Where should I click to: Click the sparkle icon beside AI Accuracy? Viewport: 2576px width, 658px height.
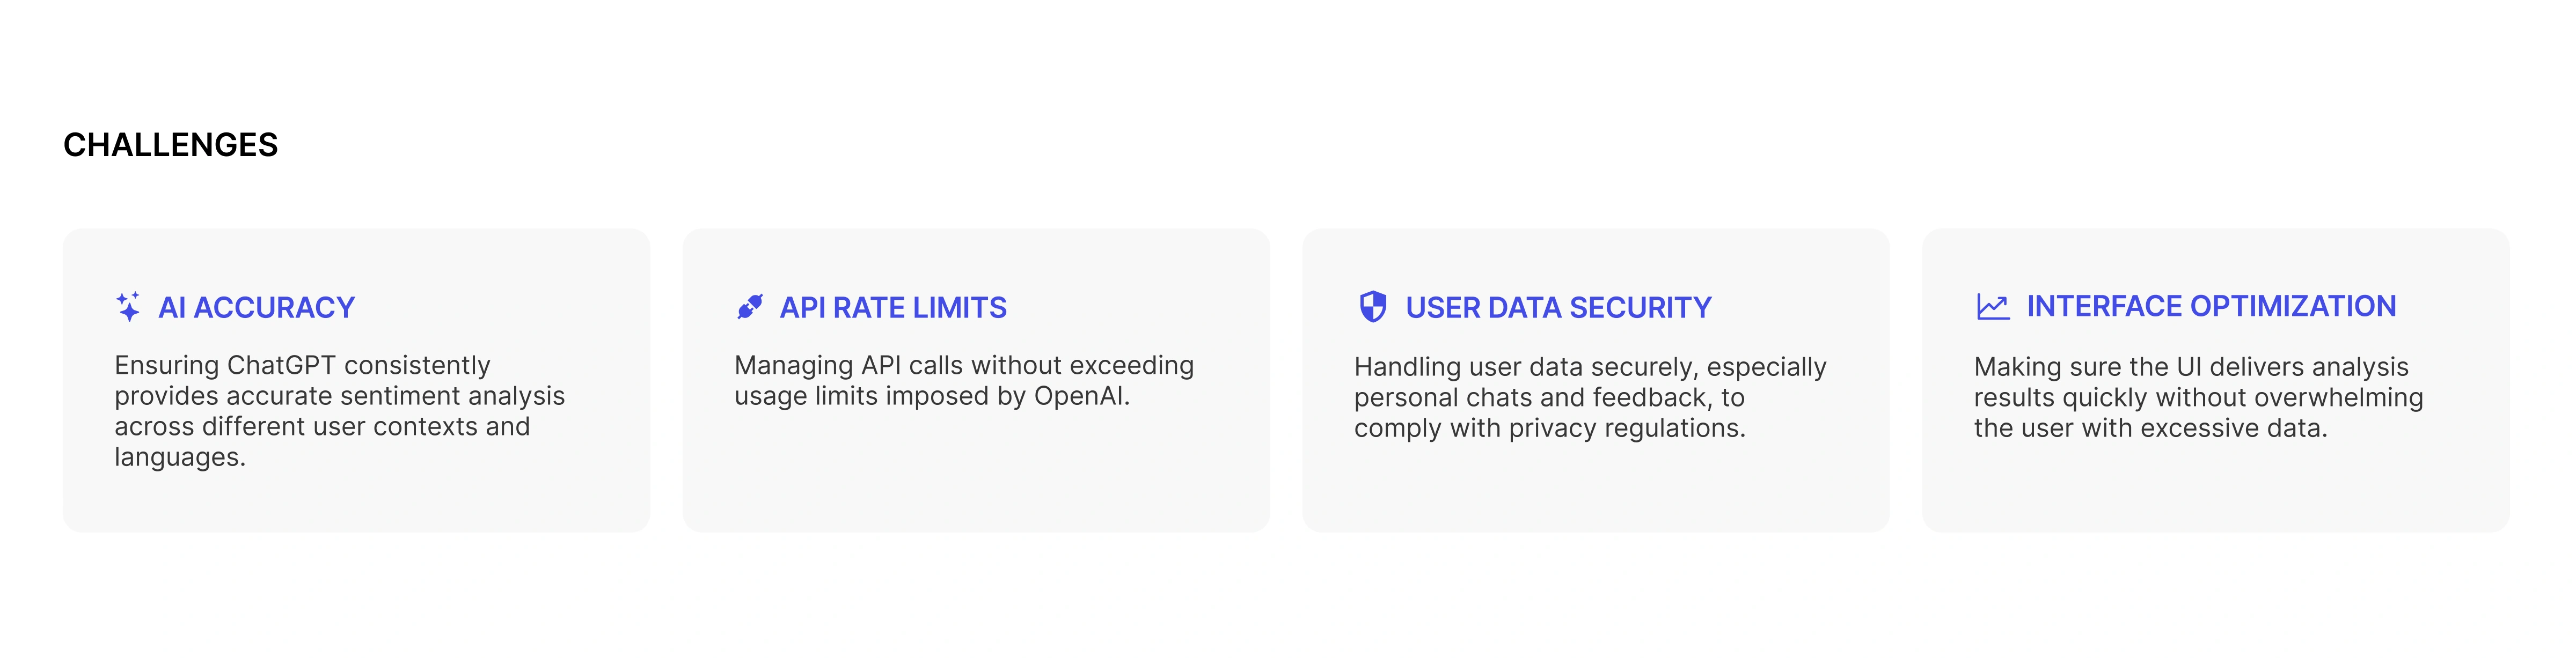click(x=128, y=306)
